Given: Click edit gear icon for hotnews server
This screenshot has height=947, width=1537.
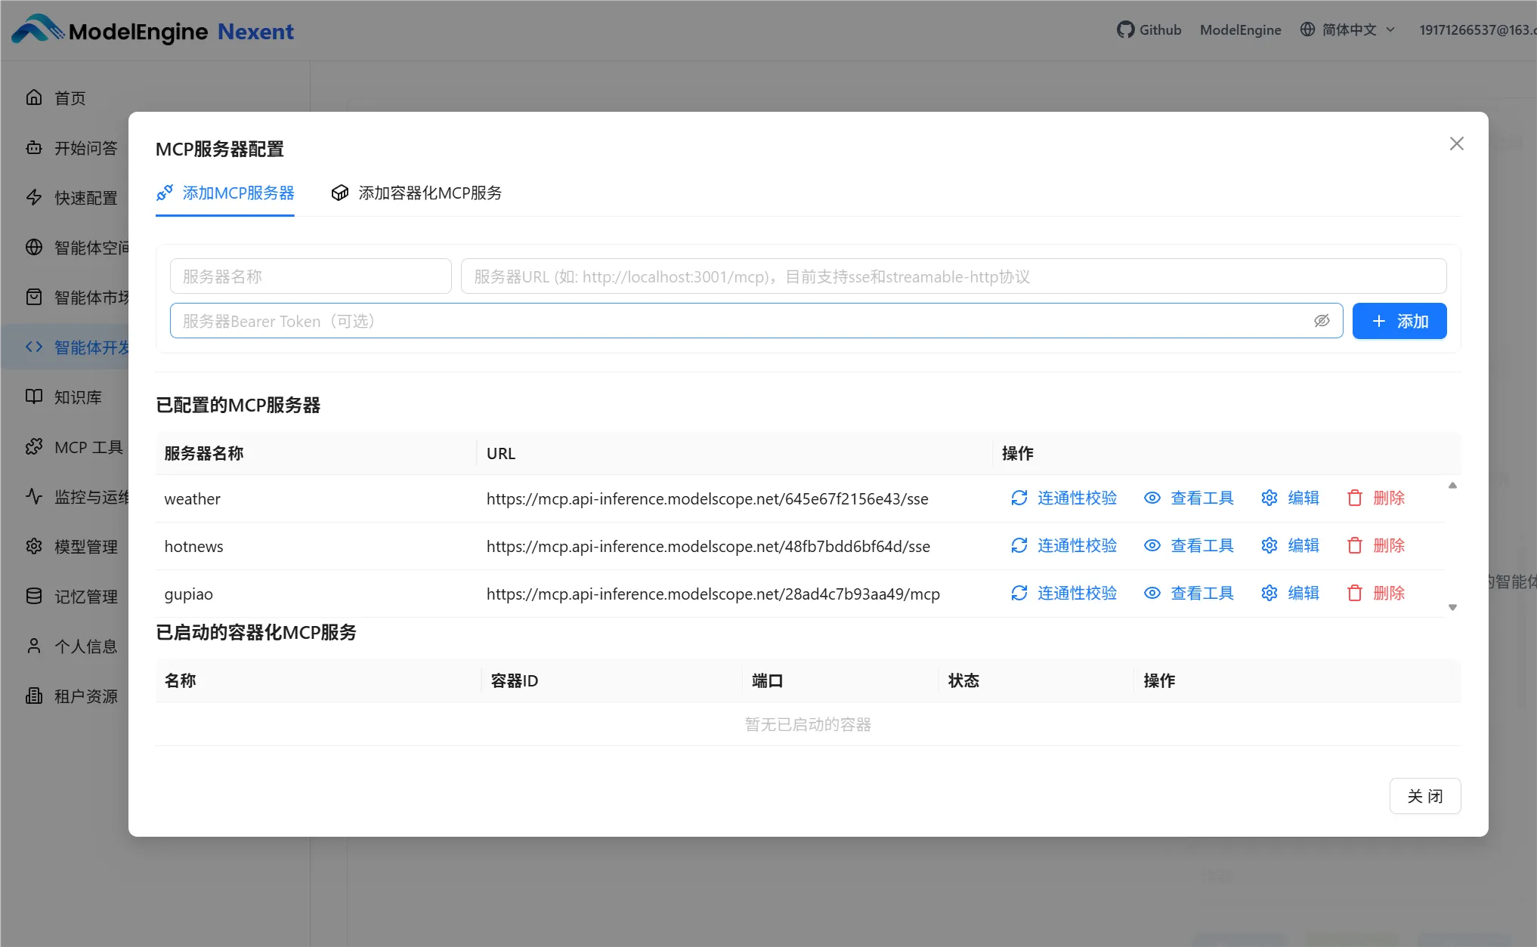Looking at the screenshot, I should pyautogui.click(x=1269, y=545).
